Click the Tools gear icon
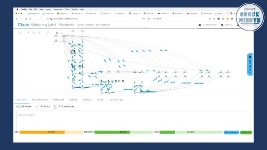 pos(222,25)
